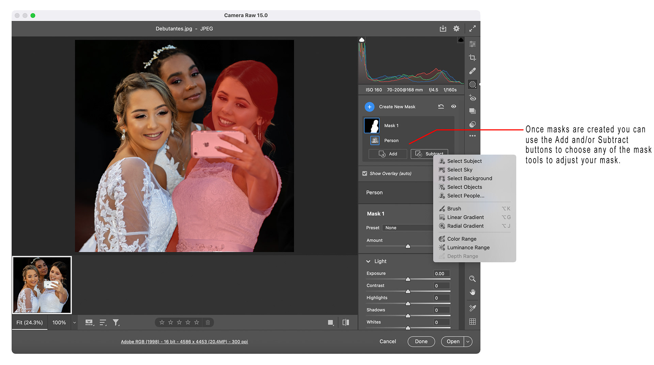Choose Select Subject from menu
Image resolution: width=654 pixels, height=365 pixels.
click(x=464, y=161)
